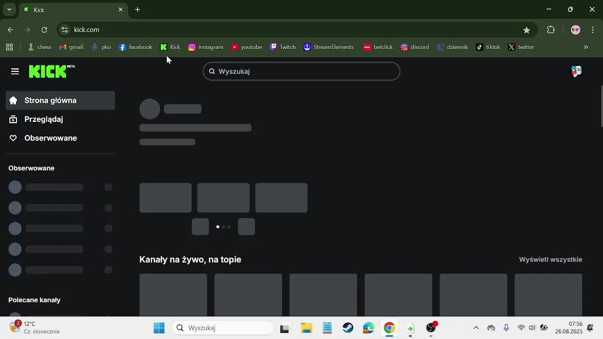Image resolution: width=603 pixels, height=339 pixels.
Task: Open the weather widget showing 12°C
Action: click(x=35, y=328)
